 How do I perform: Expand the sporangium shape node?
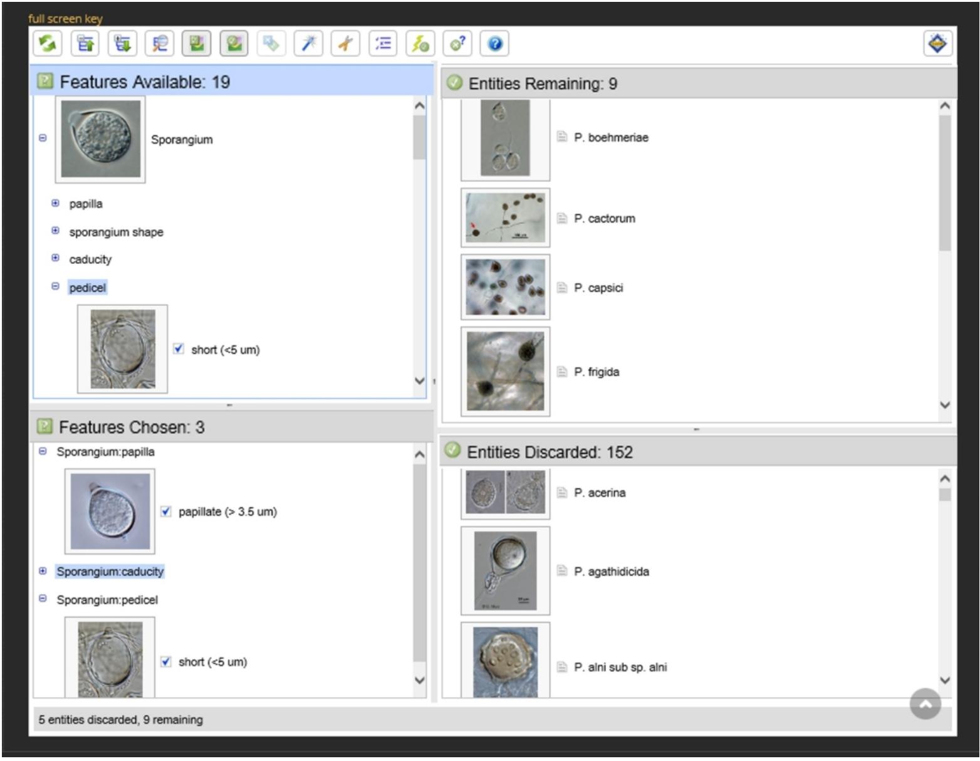point(55,231)
